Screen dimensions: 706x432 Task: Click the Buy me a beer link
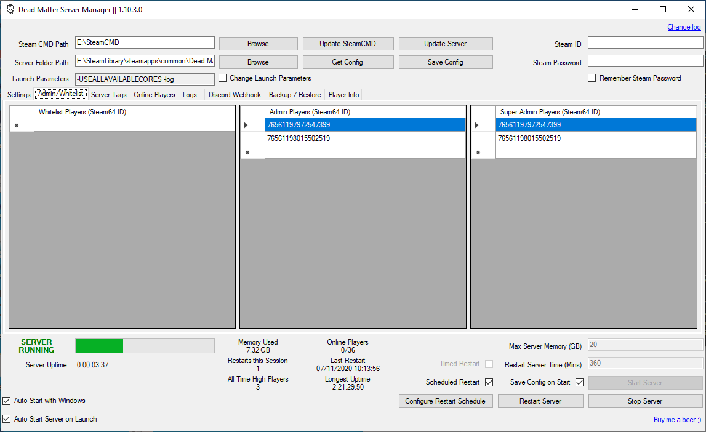(677, 419)
